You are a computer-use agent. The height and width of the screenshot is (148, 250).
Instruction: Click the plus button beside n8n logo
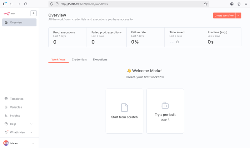[x=33, y=13]
